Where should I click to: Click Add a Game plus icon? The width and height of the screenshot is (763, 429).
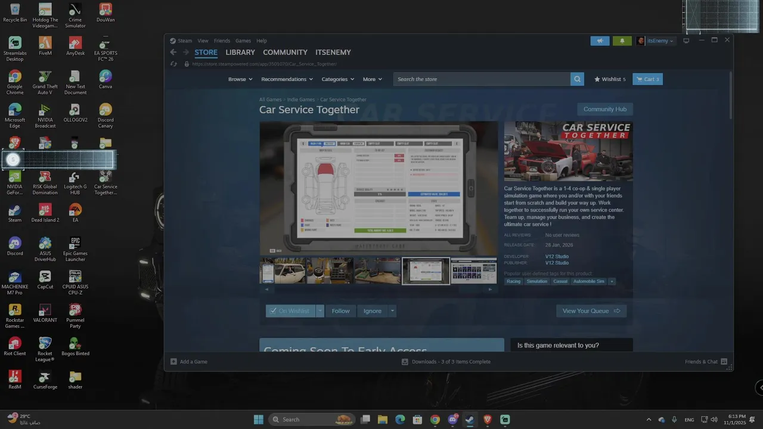point(173,362)
